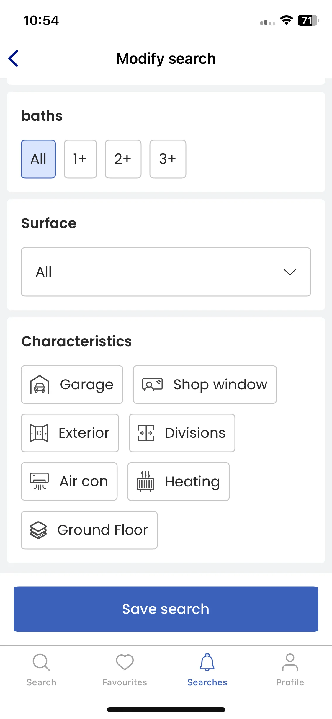Tap the garage car icon
Screen dimensions: 332x719
40,385
